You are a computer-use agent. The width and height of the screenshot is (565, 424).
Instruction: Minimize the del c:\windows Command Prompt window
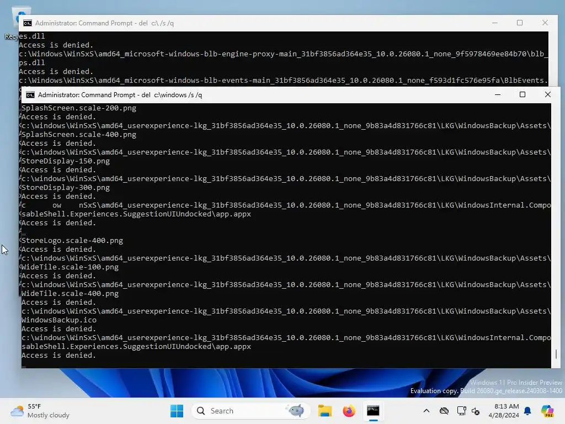[x=498, y=94]
